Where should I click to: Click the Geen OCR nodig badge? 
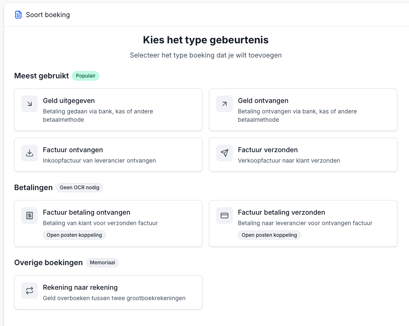click(79, 187)
